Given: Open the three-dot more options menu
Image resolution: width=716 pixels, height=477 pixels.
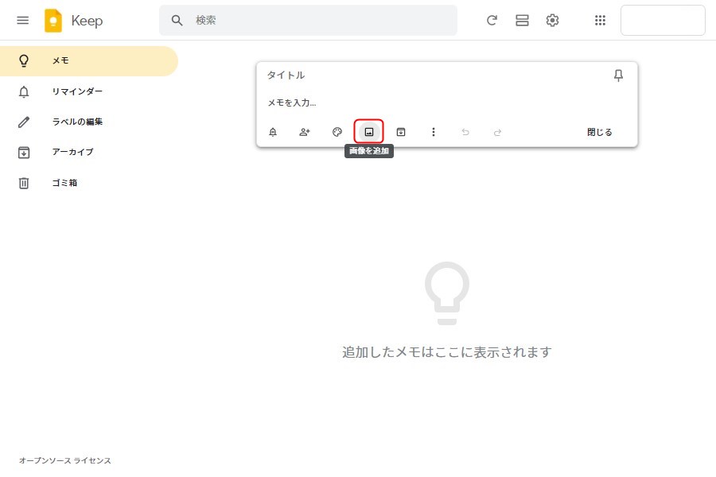Looking at the screenshot, I should point(434,132).
